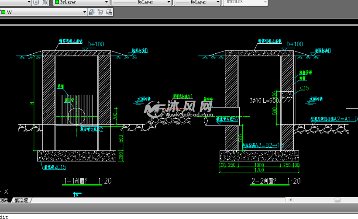Click the horizontal scrollbar thumb
The image size is (358, 219).
click(x=337, y=200)
